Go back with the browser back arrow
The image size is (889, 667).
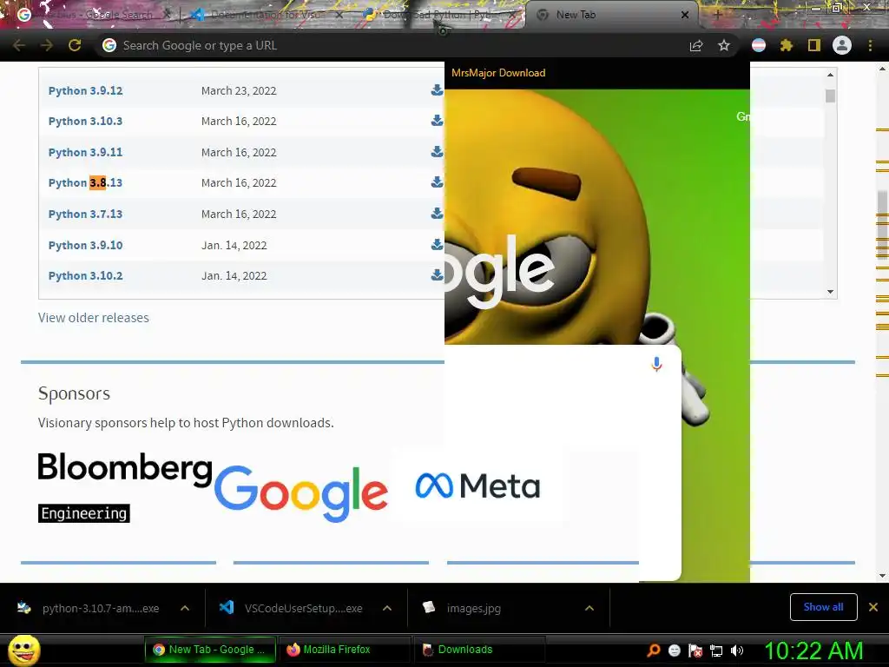(x=19, y=45)
